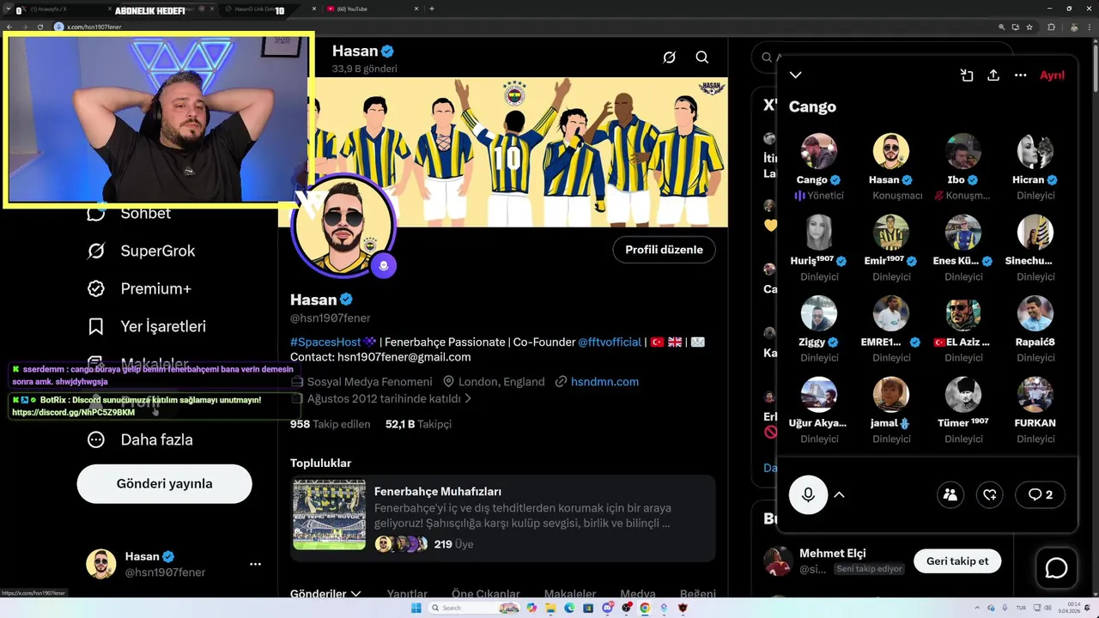The height and width of the screenshot is (618, 1099).
Task: Click the Space participants people icon
Action: point(950,494)
